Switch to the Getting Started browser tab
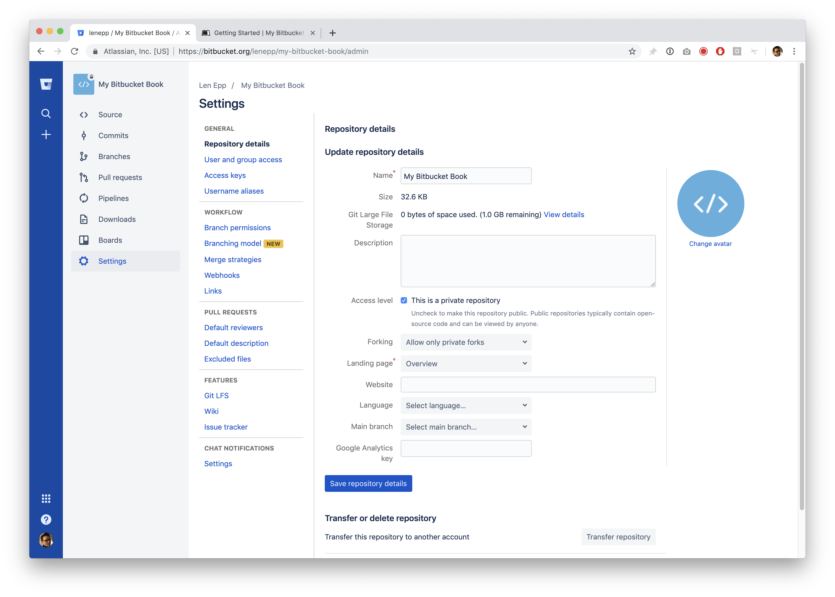This screenshot has height=597, width=835. coord(259,33)
